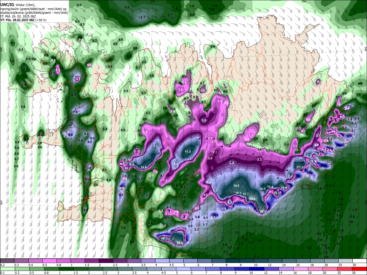The image size is (367, 275).
Task: Click the header title 'UWC/IG: Vindur (10m)'
Action: coord(18,5)
